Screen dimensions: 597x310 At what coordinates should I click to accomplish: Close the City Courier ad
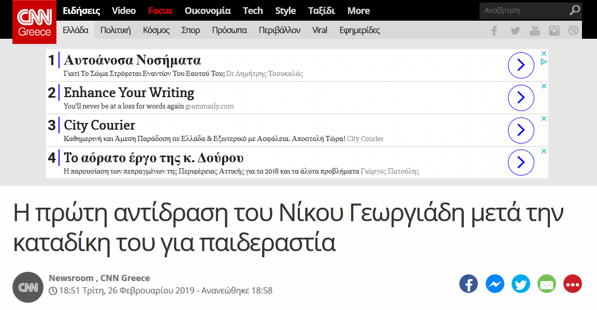(x=544, y=119)
